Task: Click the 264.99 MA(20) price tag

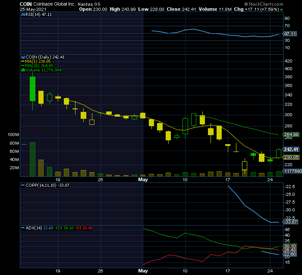Action: point(291,135)
